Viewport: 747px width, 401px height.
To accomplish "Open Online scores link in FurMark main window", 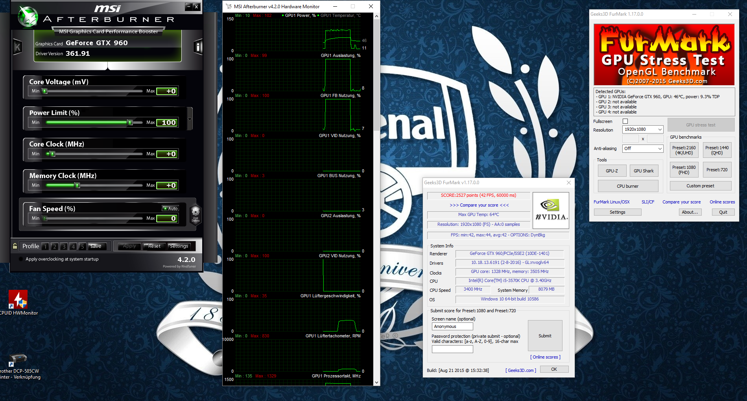I will [722, 202].
